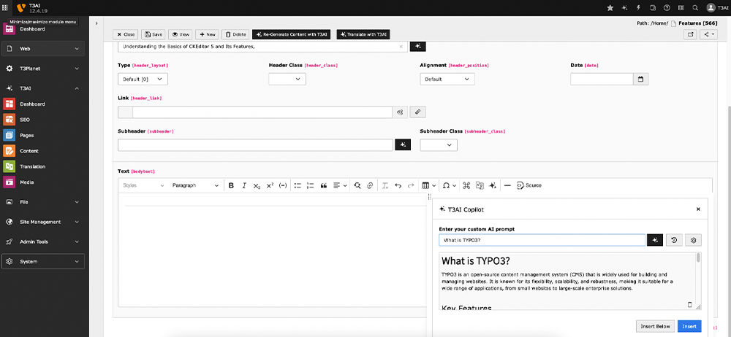Generate the subheader with the AI button
The height and width of the screenshot is (337, 731).
402,145
